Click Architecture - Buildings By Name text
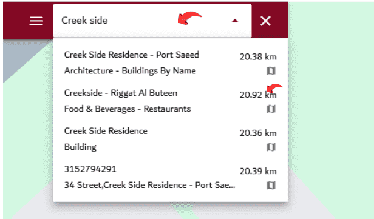The height and width of the screenshot is (219, 374). coord(130,71)
